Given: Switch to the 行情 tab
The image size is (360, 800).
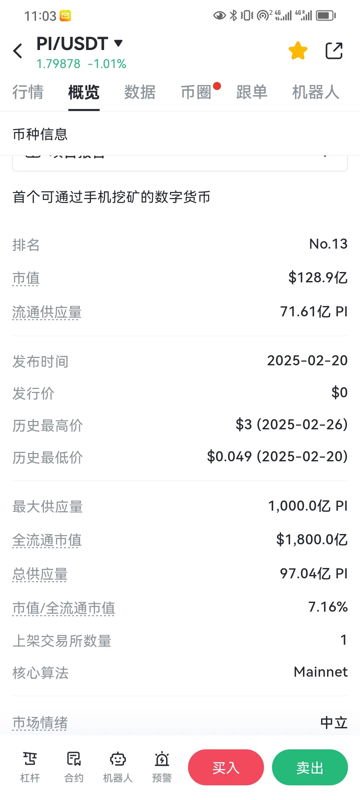Looking at the screenshot, I should [28, 92].
